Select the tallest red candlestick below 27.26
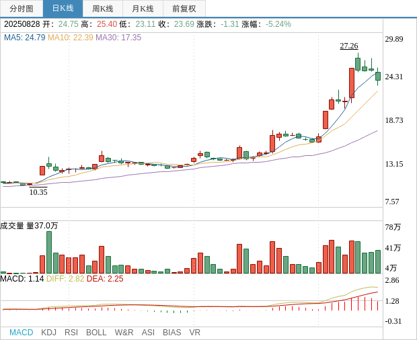The height and width of the screenshot is (340, 417). pyautogui.click(x=352, y=83)
